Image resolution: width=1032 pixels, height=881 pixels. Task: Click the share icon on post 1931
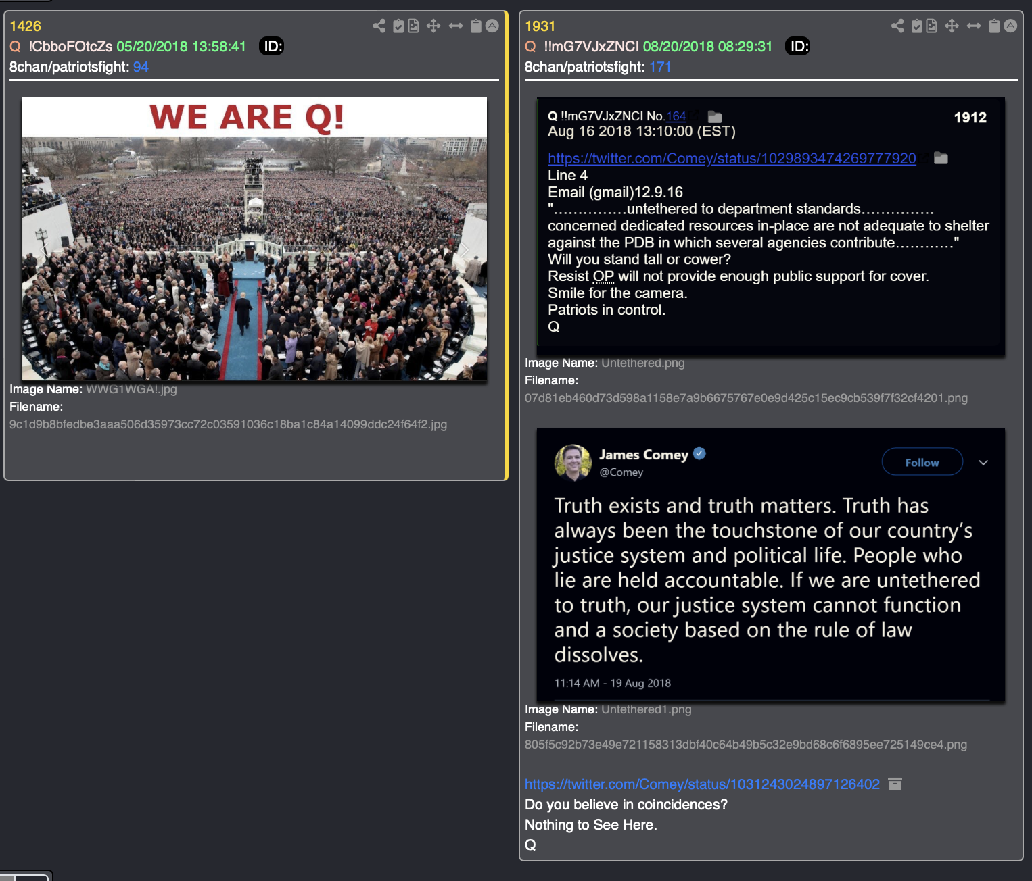point(897,26)
